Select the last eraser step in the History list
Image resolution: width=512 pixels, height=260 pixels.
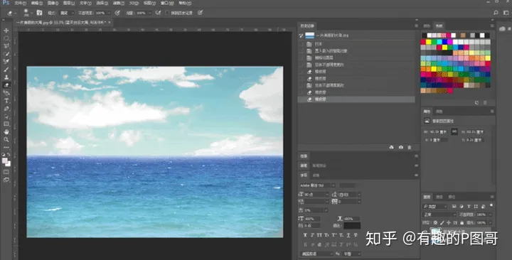[356, 99]
